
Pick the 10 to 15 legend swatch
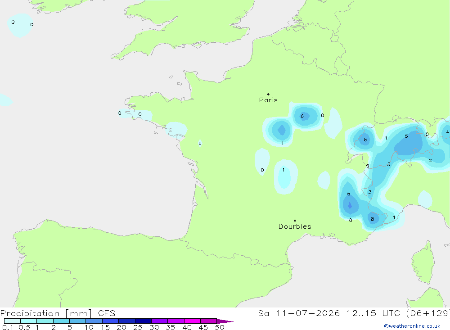pyautogui.click(x=94, y=321)
